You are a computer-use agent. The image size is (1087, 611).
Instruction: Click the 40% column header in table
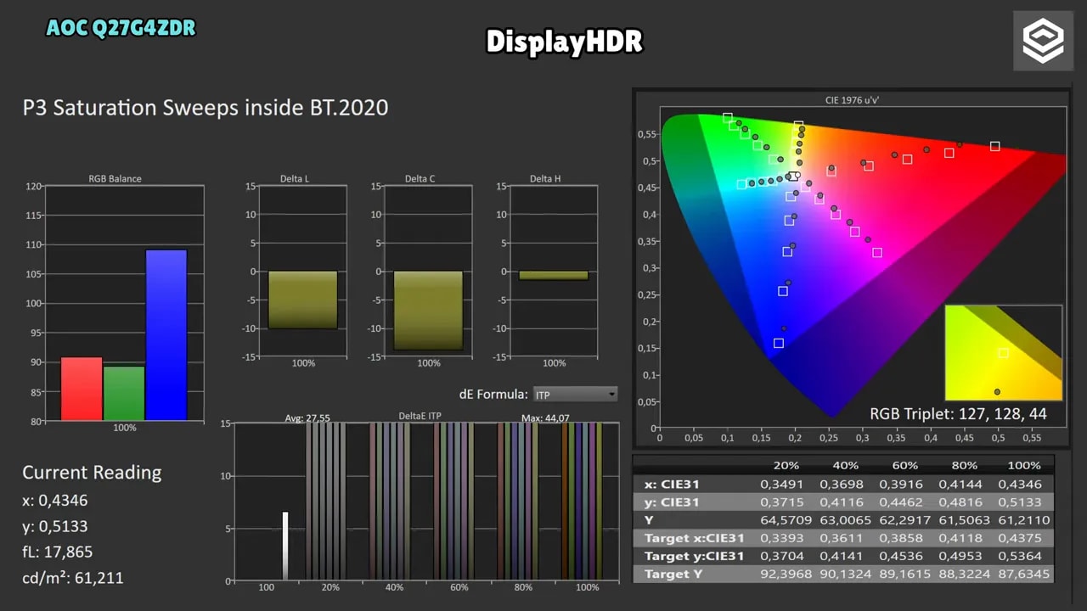click(x=845, y=465)
